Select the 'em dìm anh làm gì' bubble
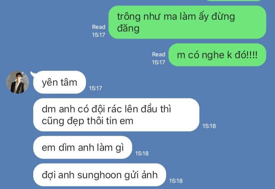 [x=82, y=147]
